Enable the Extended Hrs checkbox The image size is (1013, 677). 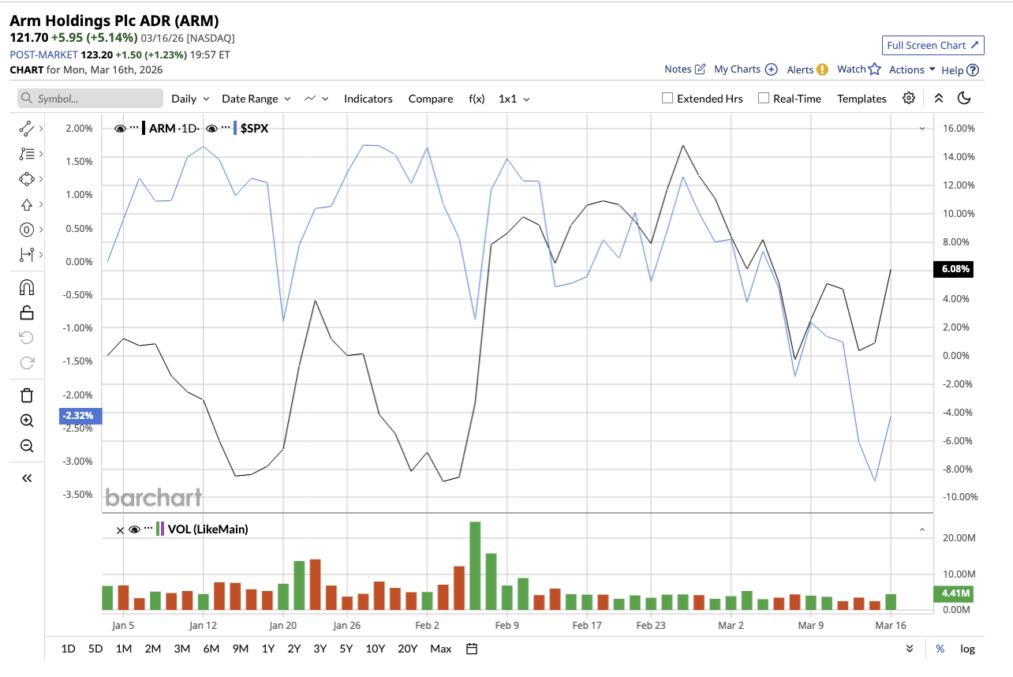(667, 99)
